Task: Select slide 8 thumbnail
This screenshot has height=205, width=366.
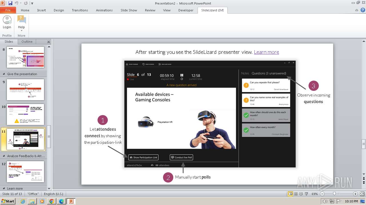Action: (x=25, y=57)
